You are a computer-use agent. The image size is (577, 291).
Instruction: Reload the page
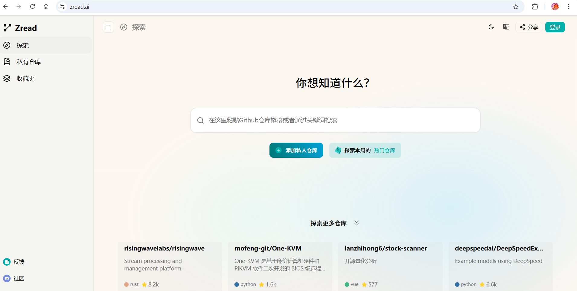[32, 7]
